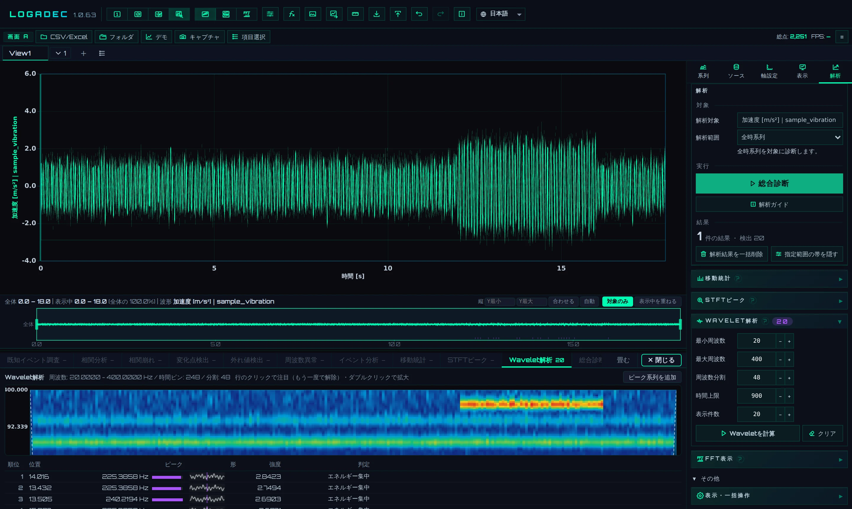Toggle 表示中を重ねる option
This screenshot has width=852, height=509.
658,302
